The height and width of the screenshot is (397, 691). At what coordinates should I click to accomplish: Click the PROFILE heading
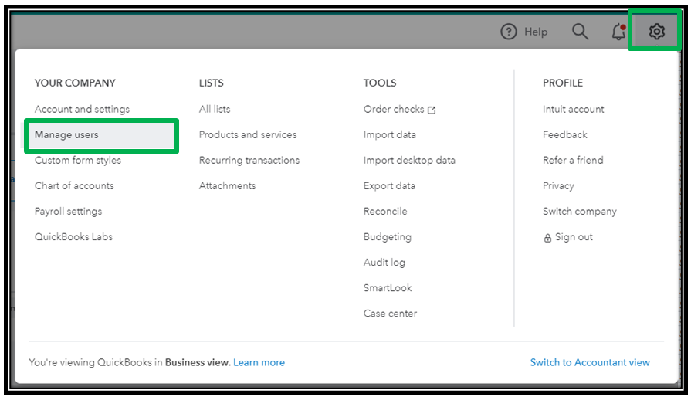[x=563, y=83]
